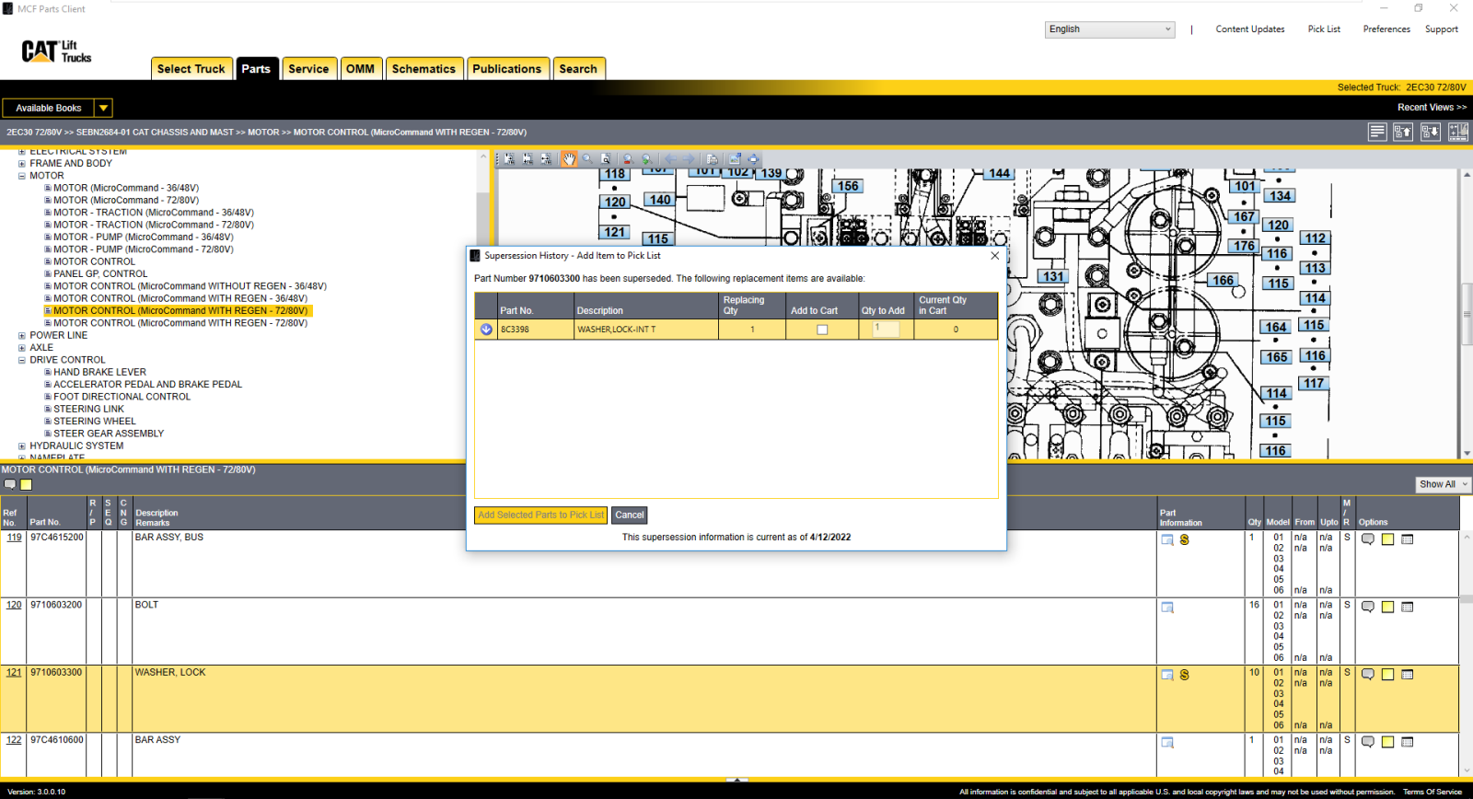The height and width of the screenshot is (799, 1473).
Task: Open Content Updates link
Action: (1249, 29)
